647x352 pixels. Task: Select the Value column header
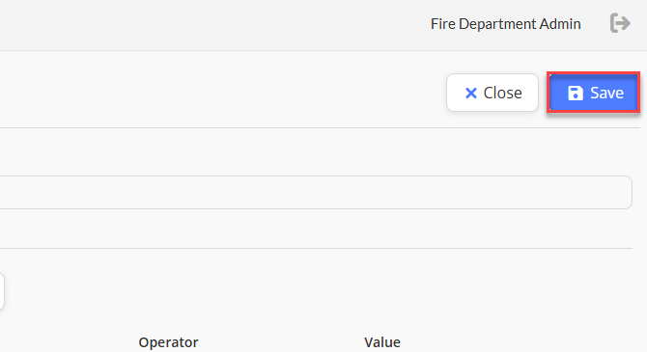pyautogui.click(x=382, y=342)
